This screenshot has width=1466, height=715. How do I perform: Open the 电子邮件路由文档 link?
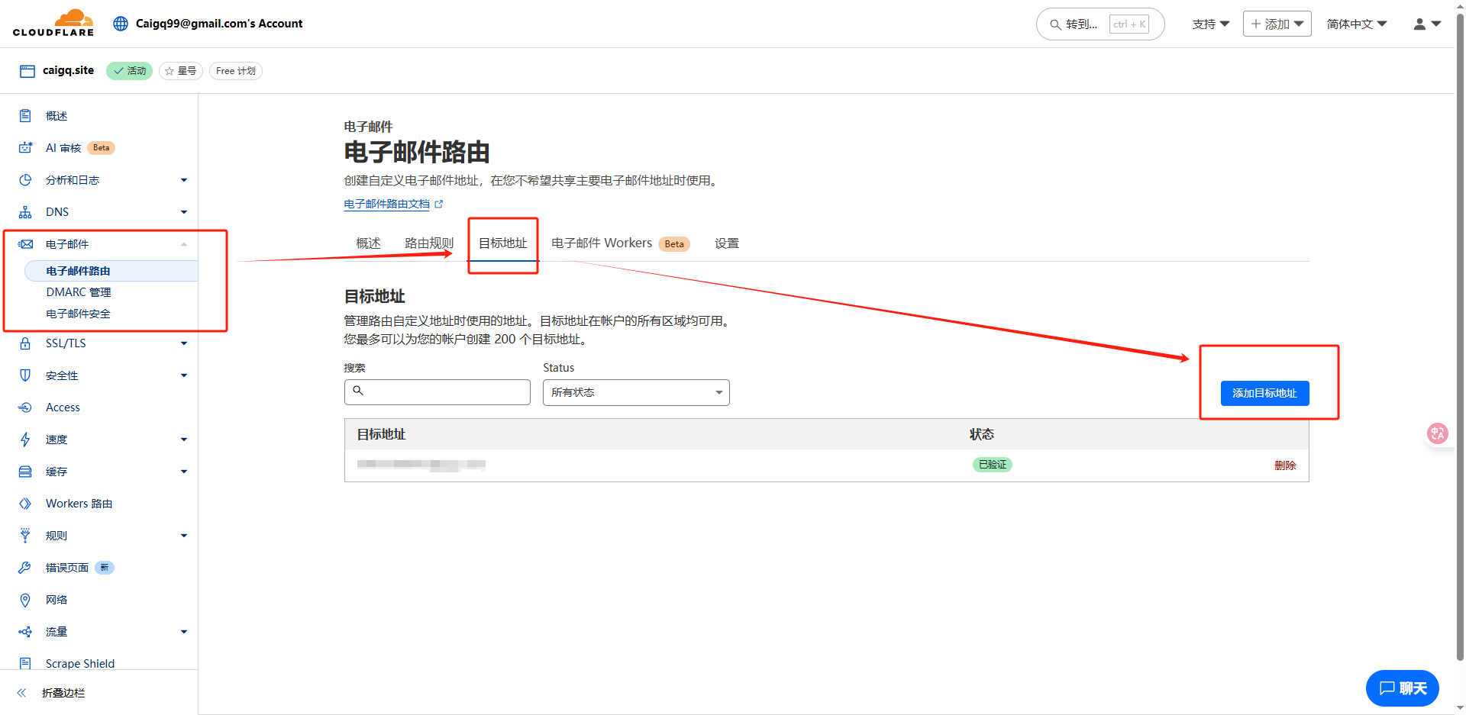coord(386,205)
